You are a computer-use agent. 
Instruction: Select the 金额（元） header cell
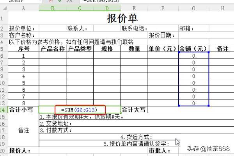point(193,49)
